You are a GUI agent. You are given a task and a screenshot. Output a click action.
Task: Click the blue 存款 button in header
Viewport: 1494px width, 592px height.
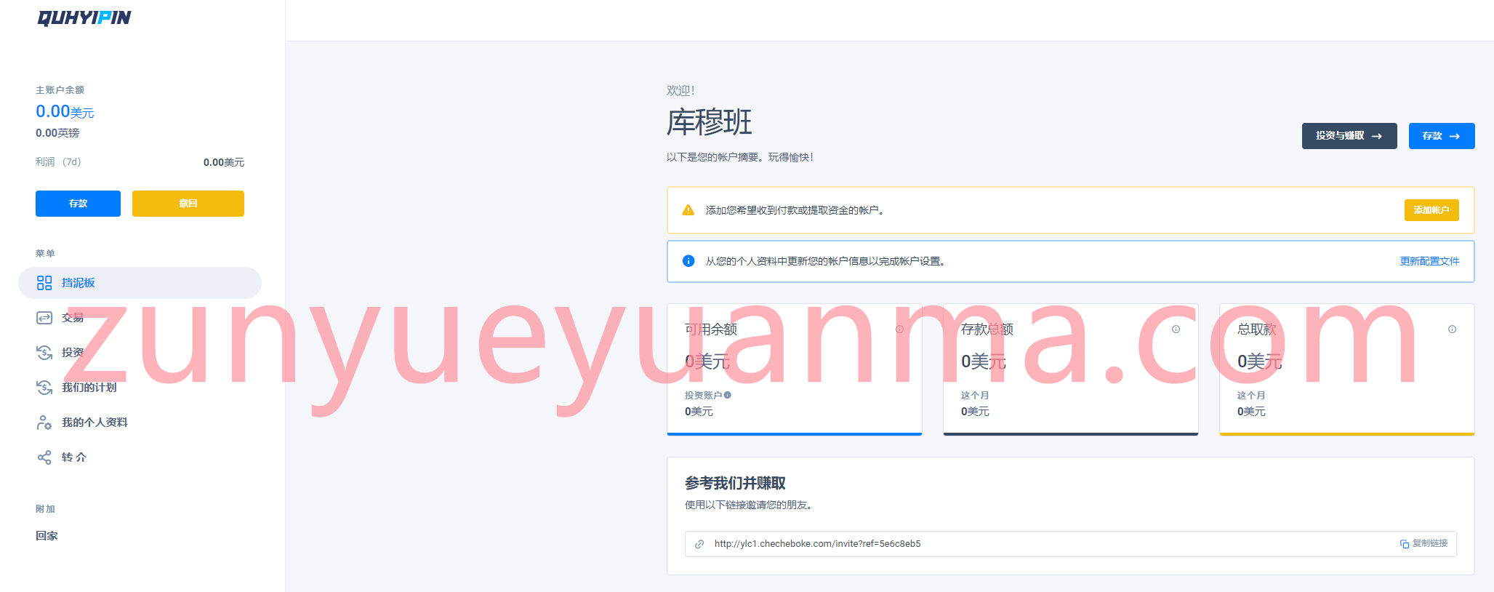(1442, 136)
